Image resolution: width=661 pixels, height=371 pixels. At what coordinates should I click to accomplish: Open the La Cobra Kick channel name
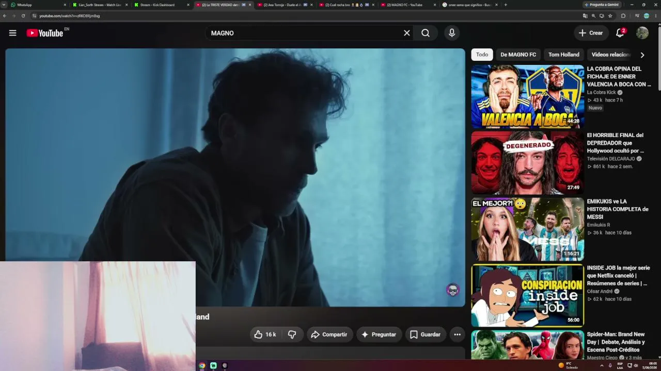click(601, 93)
